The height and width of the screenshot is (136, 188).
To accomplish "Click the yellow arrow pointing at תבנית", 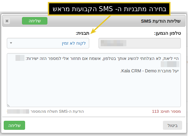I will 101,25.
